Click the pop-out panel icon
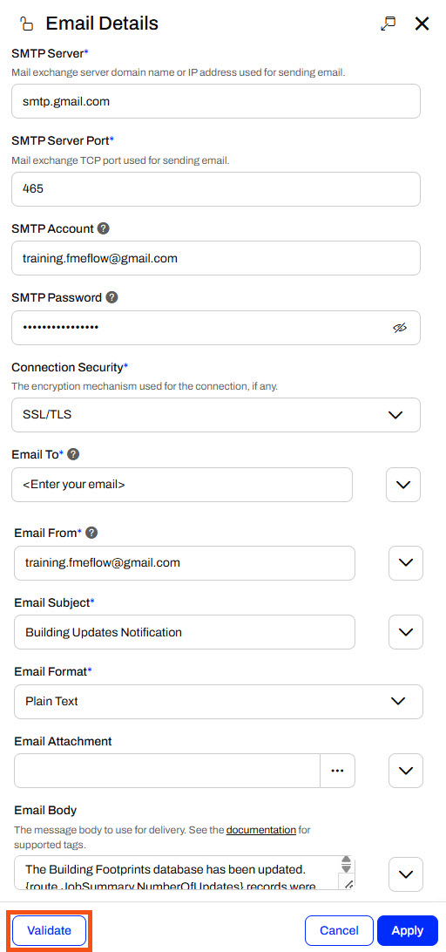Viewport: 446px width, 952px height. pyautogui.click(x=388, y=24)
